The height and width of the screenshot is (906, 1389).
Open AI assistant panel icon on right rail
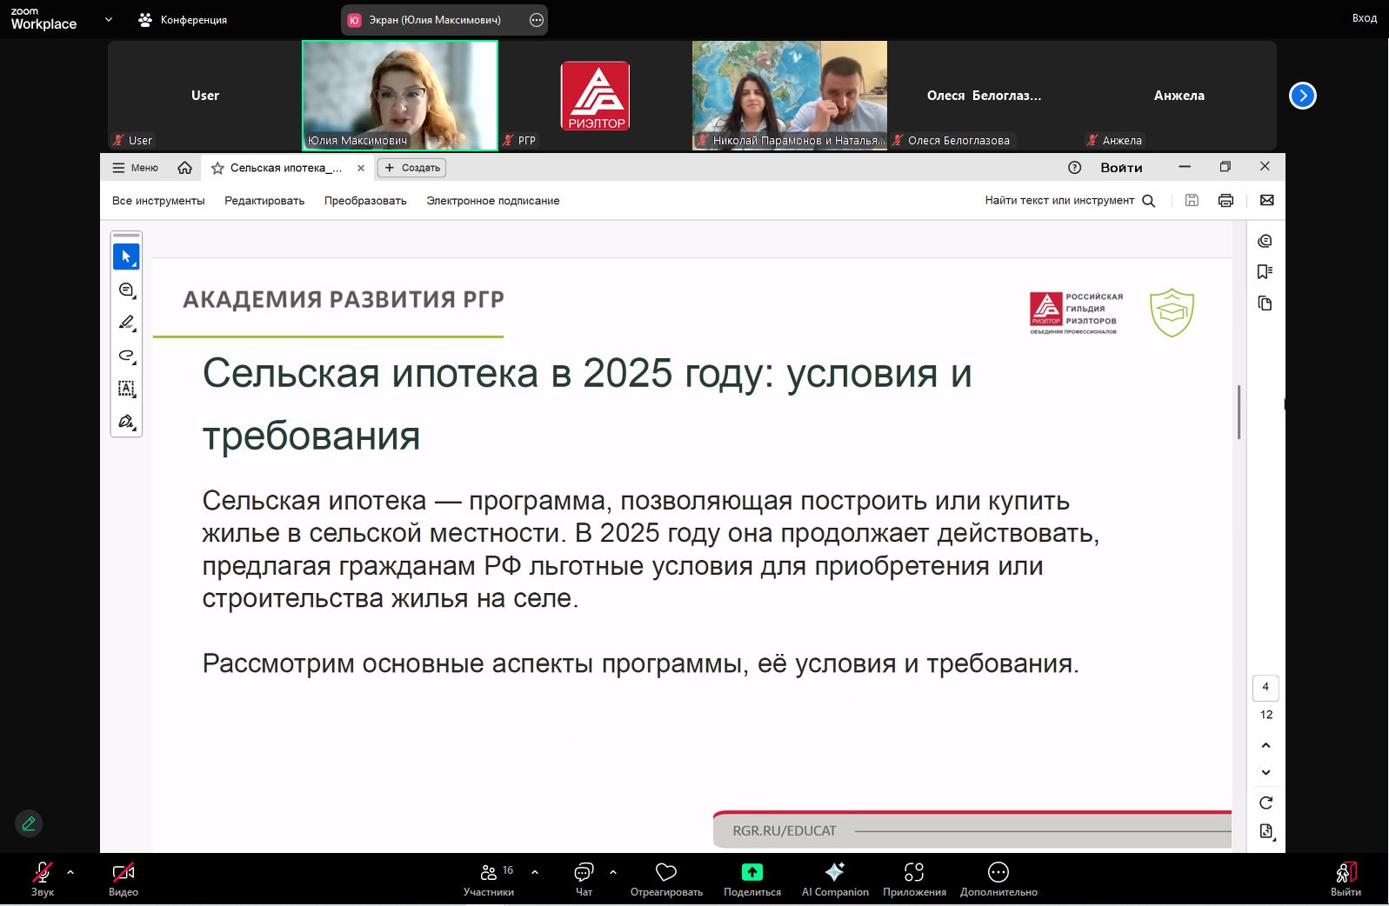pos(1265,241)
